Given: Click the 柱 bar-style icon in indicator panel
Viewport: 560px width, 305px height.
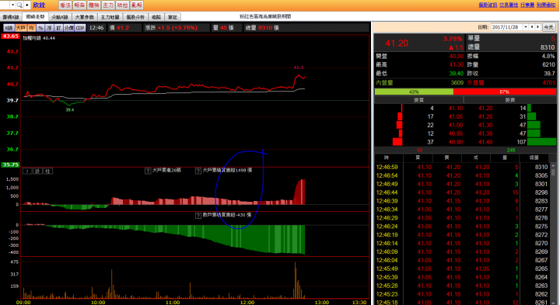Looking at the screenshot, I should 48,172.
